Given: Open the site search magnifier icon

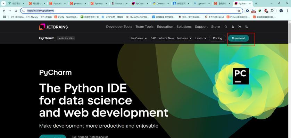Looking at the screenshot, I should (x=226, y=27).
